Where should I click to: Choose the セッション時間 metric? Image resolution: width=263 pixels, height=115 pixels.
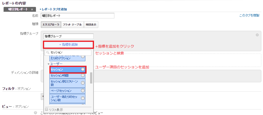[x=67, y=76]
